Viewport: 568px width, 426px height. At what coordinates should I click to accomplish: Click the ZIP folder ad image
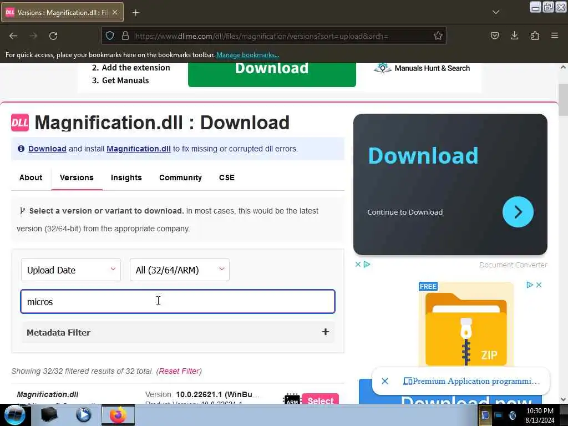click(466, 324)
